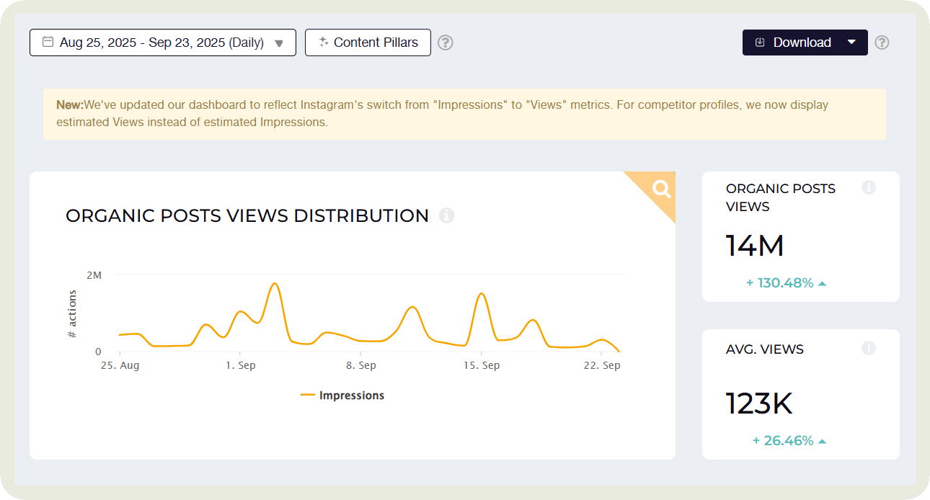The width and height of the screenshot is (930, 500).
Task: Click the 14M organic views value
Action: (x=755, y=246)
